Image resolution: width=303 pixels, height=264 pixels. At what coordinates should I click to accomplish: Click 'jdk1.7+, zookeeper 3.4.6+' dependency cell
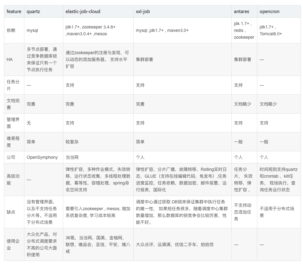click(98, 30)
